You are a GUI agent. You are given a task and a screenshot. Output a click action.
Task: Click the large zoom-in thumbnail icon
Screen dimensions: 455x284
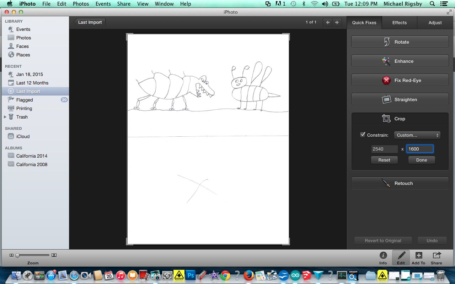pos(54,255)
